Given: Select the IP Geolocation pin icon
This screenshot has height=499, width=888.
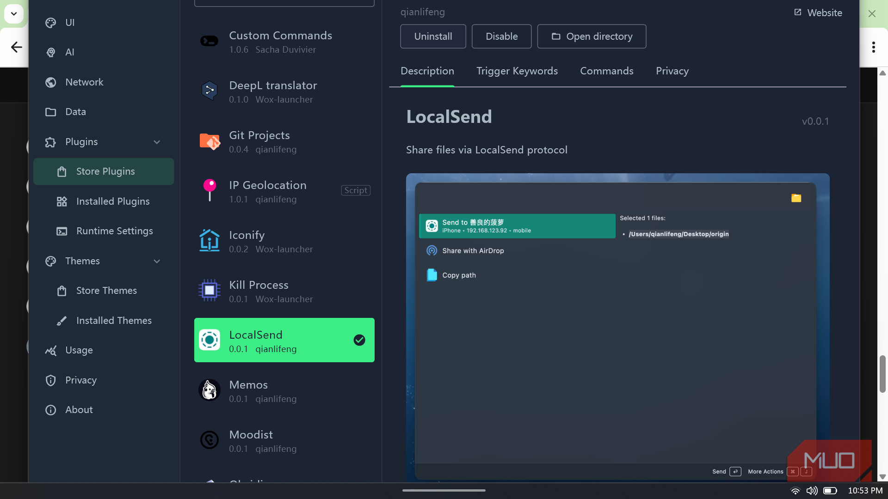Looking at the screenshot, I should coord(210,190).
